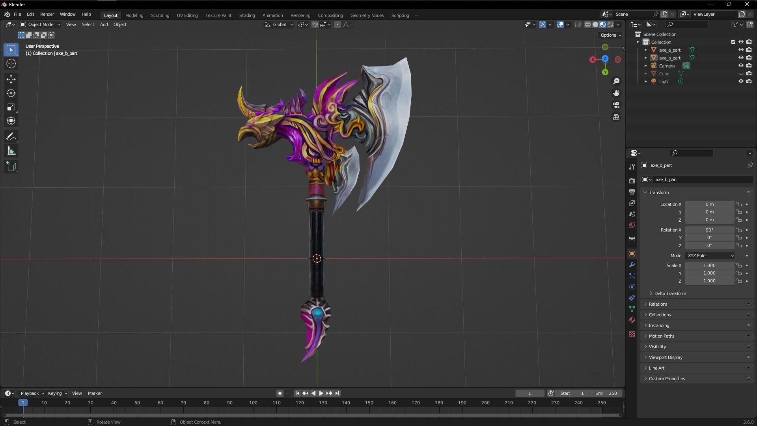Click the timeline horizontal scrollbar
The image size is (757, 426).
pos(312,415)
